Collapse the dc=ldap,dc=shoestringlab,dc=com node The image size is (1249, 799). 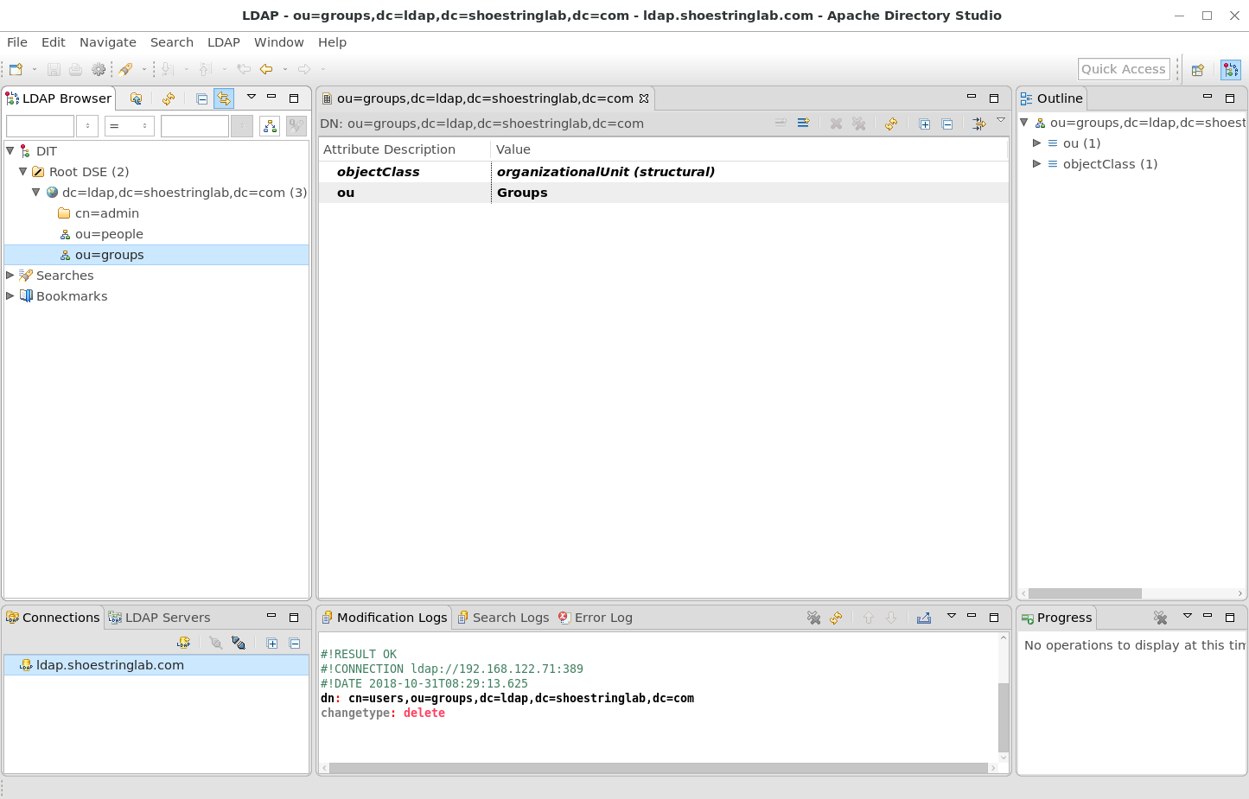point(36,192)
